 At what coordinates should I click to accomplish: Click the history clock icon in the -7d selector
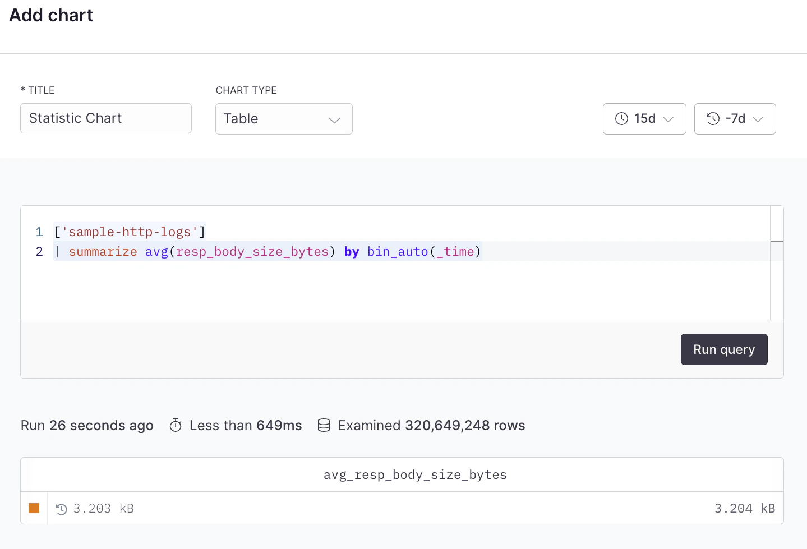[712, 119]
